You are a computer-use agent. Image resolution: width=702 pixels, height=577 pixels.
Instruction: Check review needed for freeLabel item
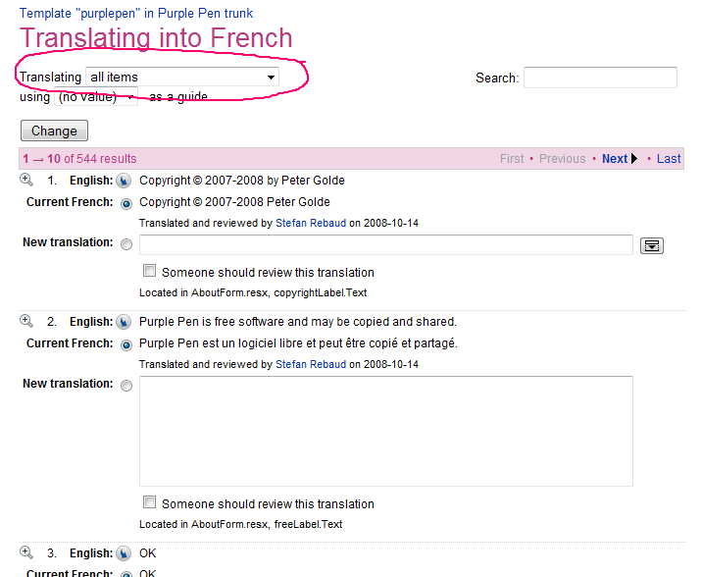tap(149, 502)
